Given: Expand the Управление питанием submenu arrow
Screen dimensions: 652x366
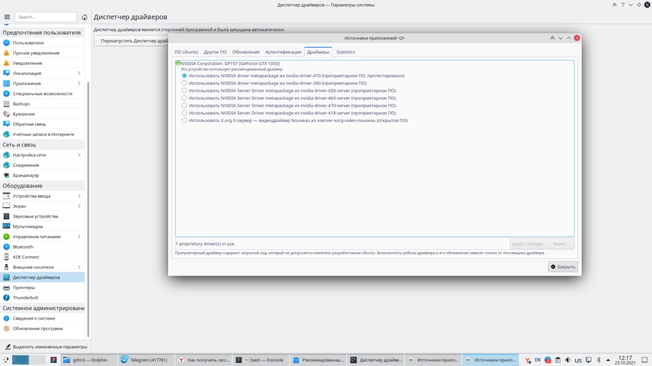Looking at the screenshot, I should tap(79, 236).
